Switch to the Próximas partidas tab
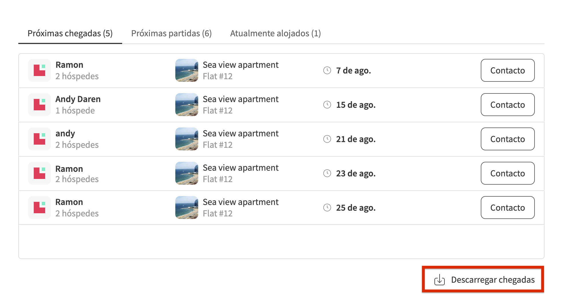This screenshot has width=572, height=303. (x=171, y=33)
